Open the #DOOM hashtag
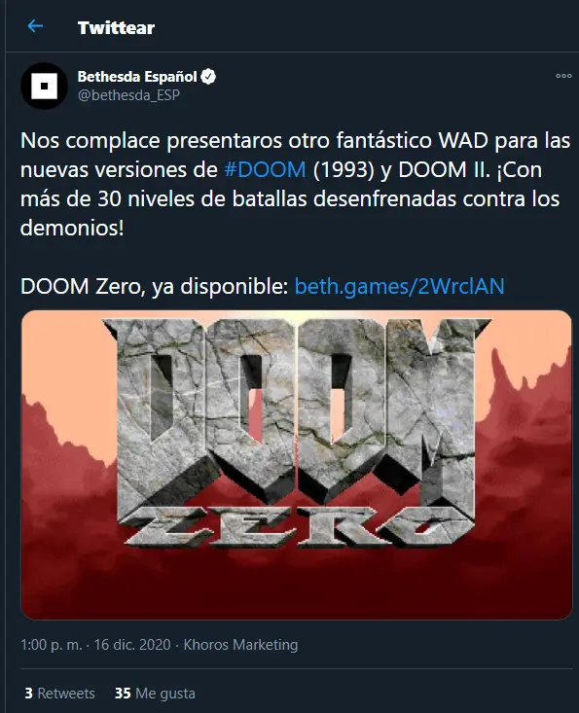579x713 pixels. [x=265, y=169]
